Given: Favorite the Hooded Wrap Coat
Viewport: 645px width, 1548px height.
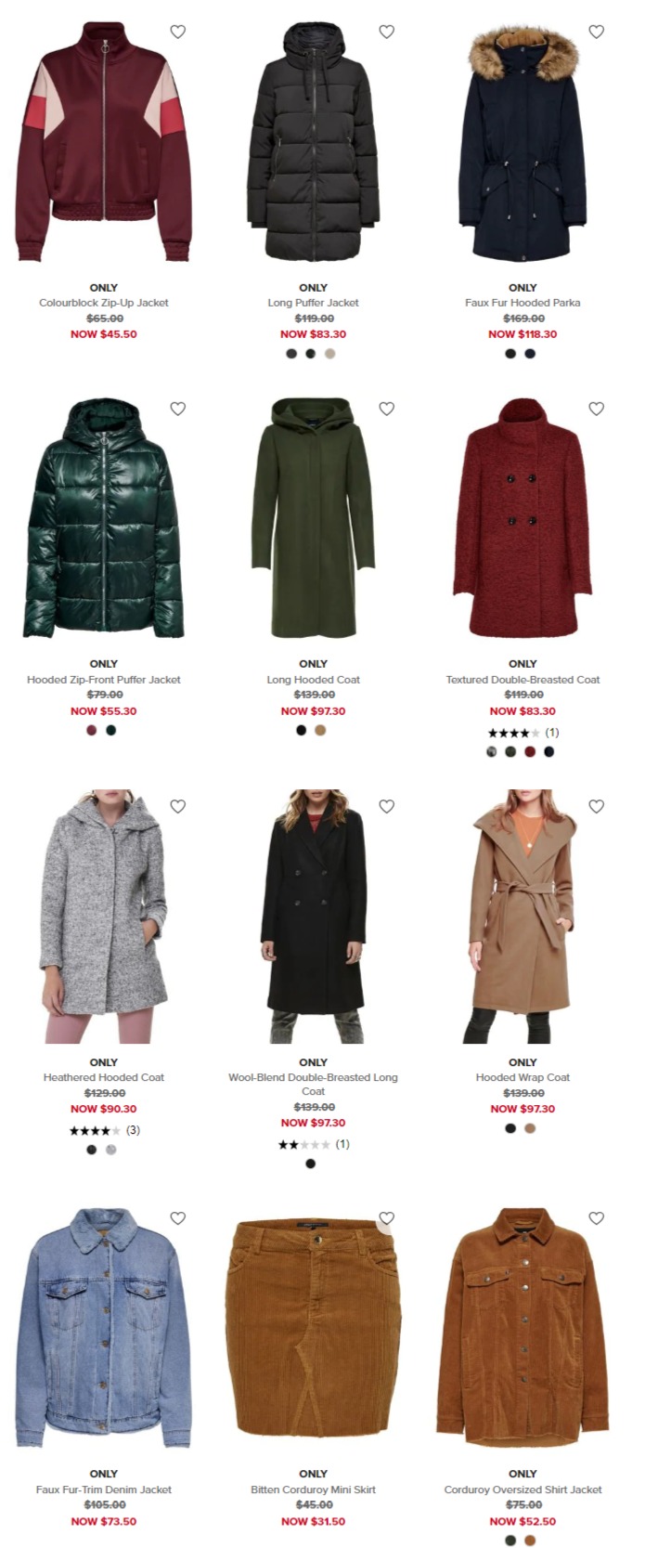Looking at the screenshot, I should coord(597,806).
